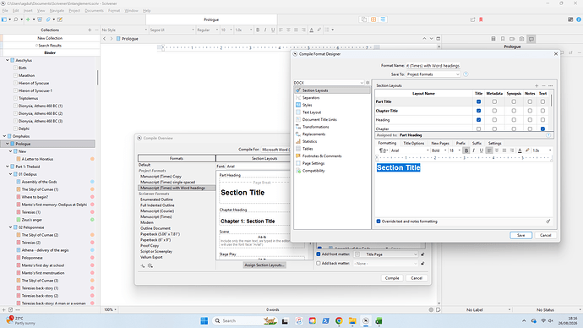Open Scrivener from the Windows taskbar
The image size is (583, 328).
tap(366, 321)
